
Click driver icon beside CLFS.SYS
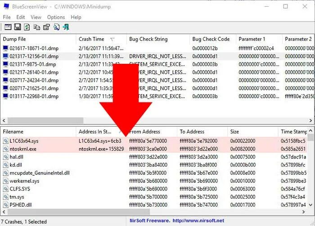pyautogui.click(x=5, y=189)
